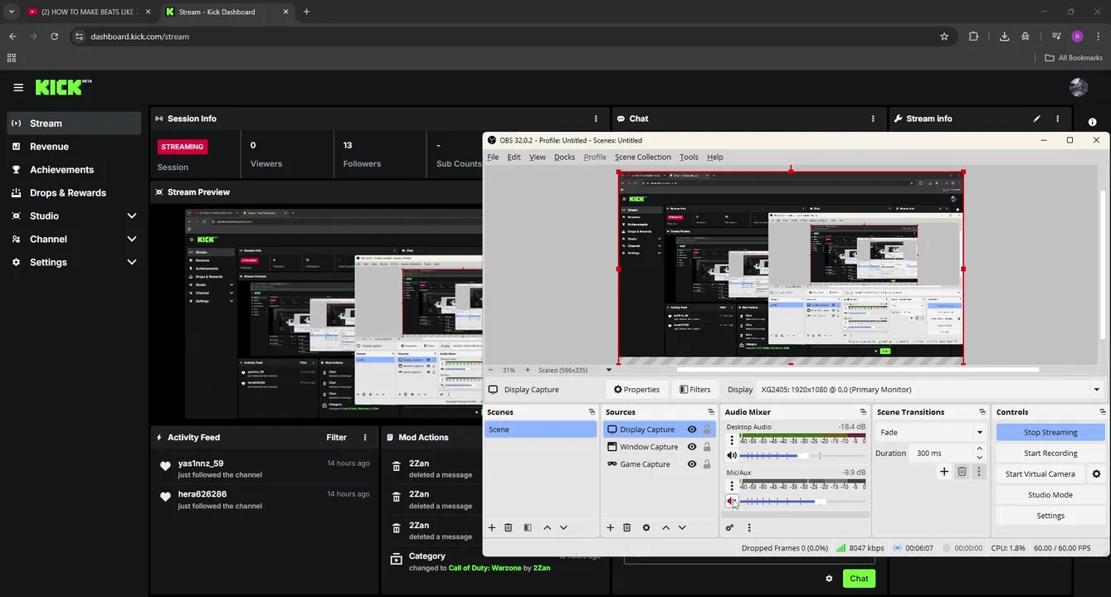Open advanced audio properties gears icon
Viewport: 1111px width, 597px height.
point(729,527)
